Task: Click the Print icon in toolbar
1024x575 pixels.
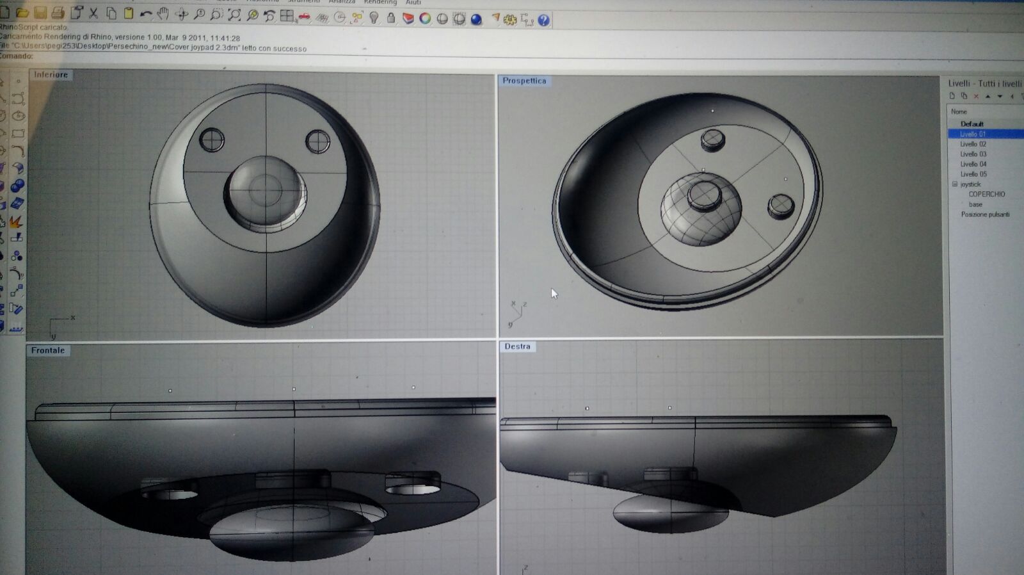Action: (x=58, y=12)
